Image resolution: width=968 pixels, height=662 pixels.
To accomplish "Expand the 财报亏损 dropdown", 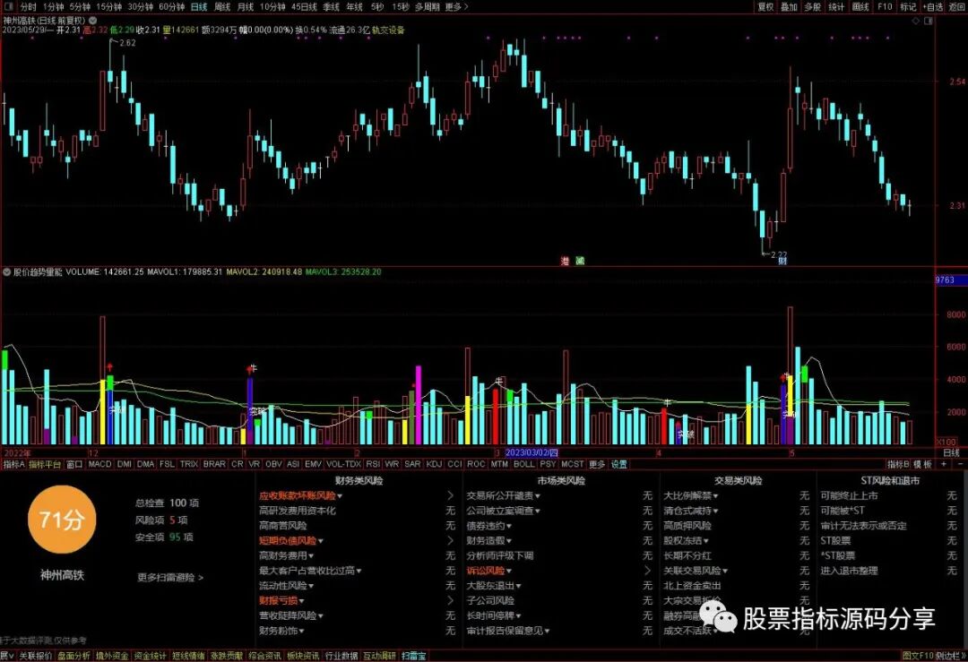I will pos(301,601).
